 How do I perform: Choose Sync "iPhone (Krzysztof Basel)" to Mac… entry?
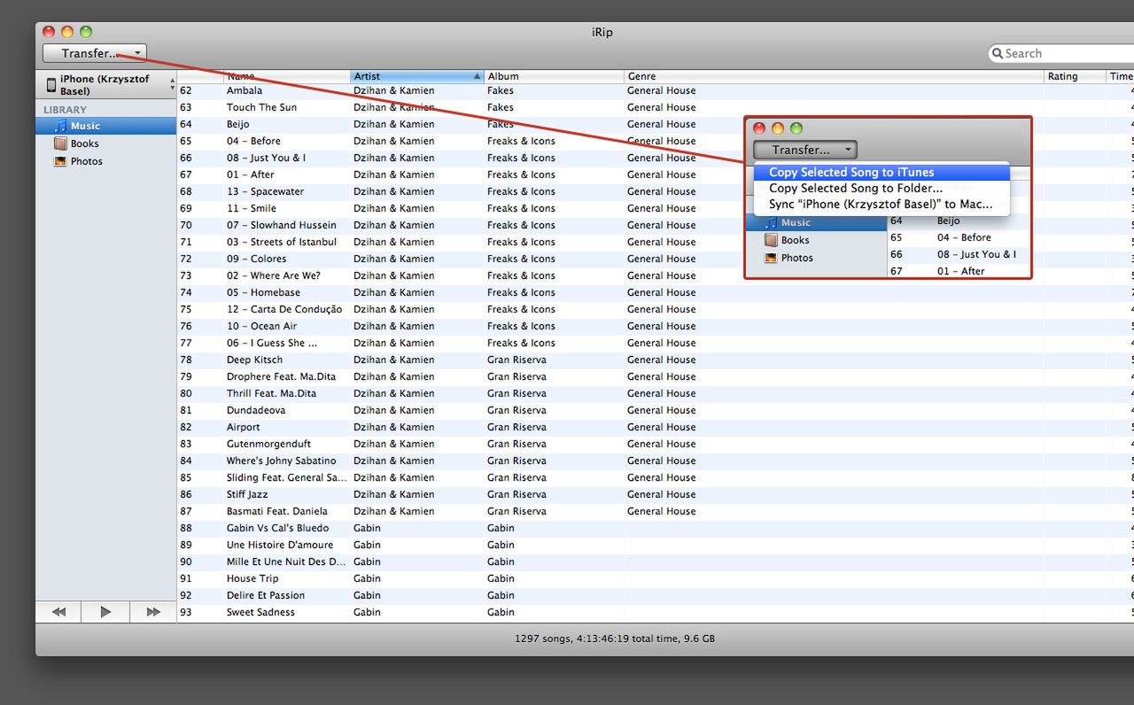[x=882, y=204]
